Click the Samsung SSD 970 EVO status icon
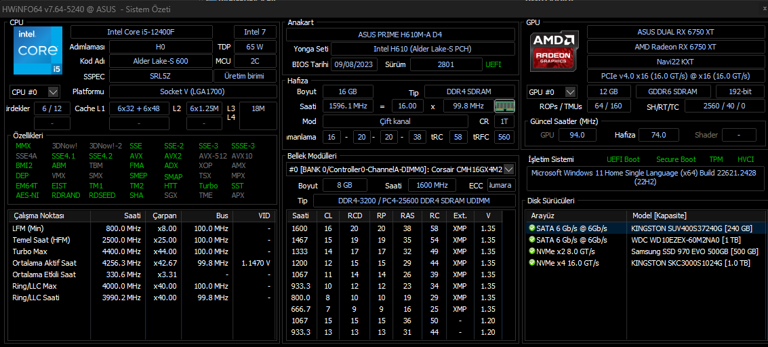The width and height of the screenshot is (768, 347). click(x=532, y=251)
